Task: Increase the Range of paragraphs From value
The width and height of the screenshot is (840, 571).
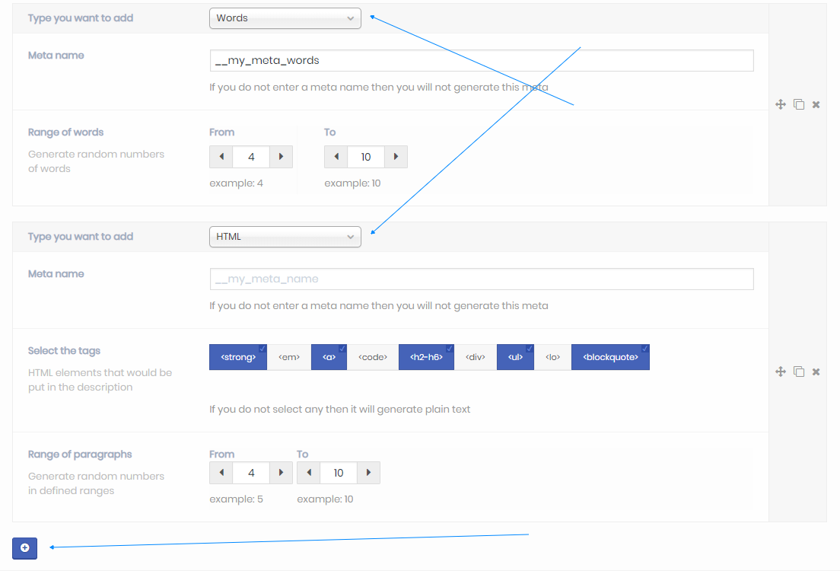Action: 281,473
